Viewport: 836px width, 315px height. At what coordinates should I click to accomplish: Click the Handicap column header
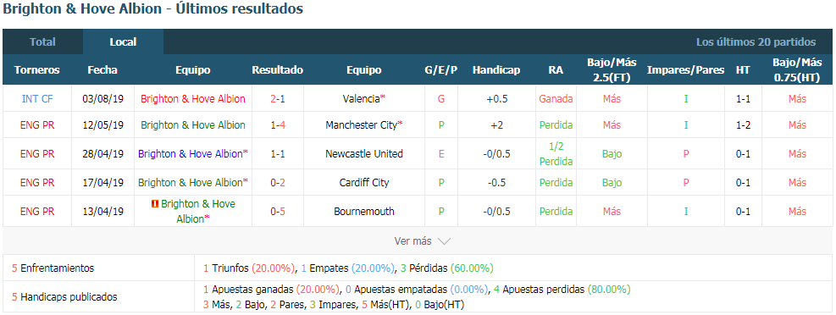(496, 69)
